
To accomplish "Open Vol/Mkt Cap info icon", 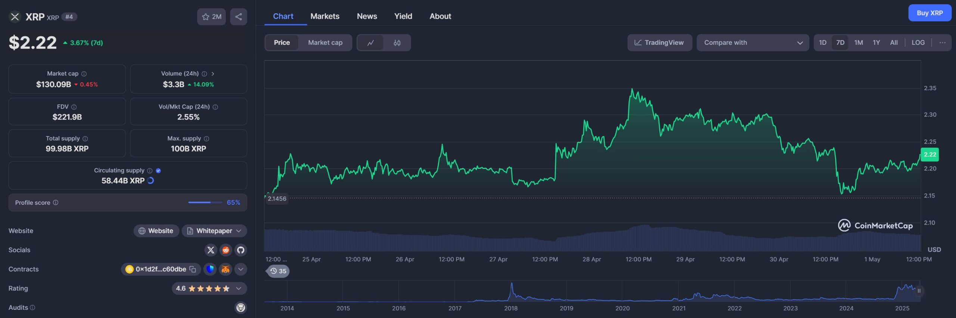I will [x=215, y=107].
